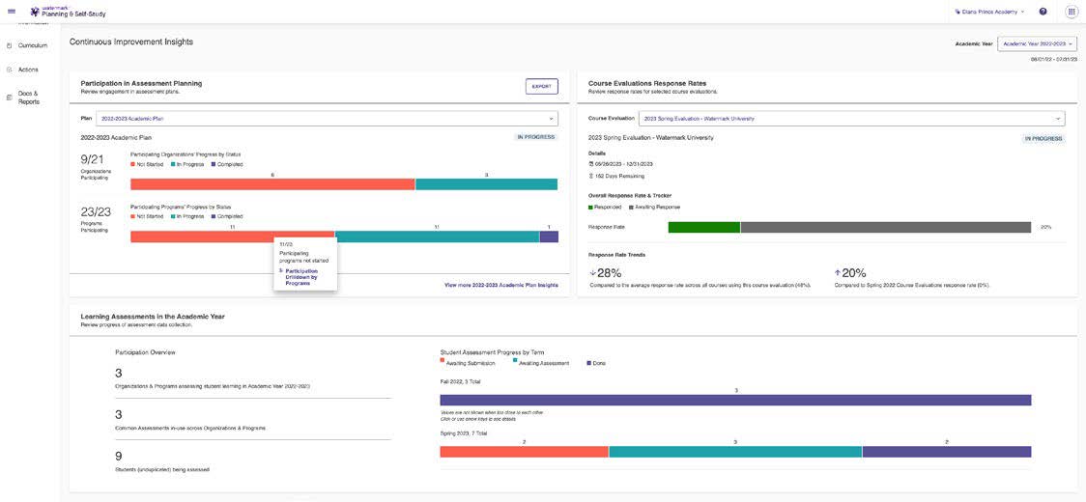Open the help question mark icon
This screenshot has height=502, width=1086.
click(1043, 12)
